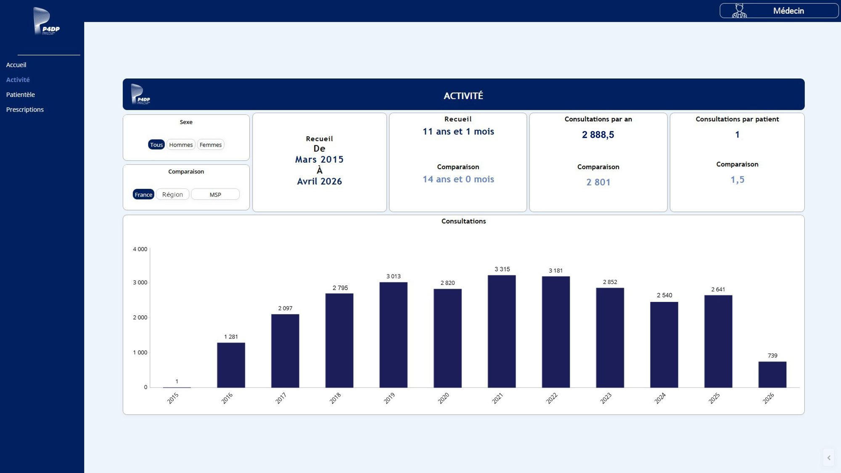Go to Prescriptions page
841x473 pixels.
(x=25, y=109)
